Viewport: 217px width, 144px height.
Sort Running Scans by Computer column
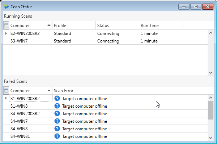coord(31,25)
